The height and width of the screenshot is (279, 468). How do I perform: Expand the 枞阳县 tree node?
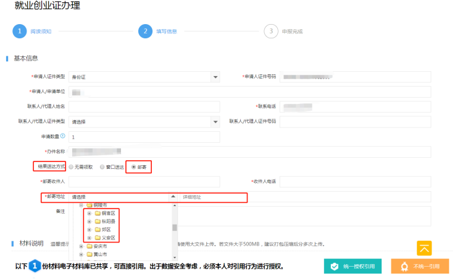[x=90, y=221]
